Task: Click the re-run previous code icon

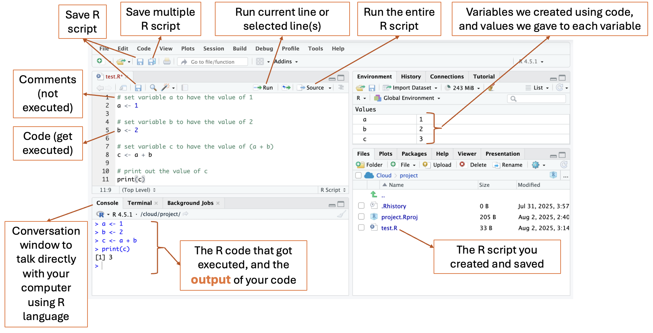Action: 286,88
